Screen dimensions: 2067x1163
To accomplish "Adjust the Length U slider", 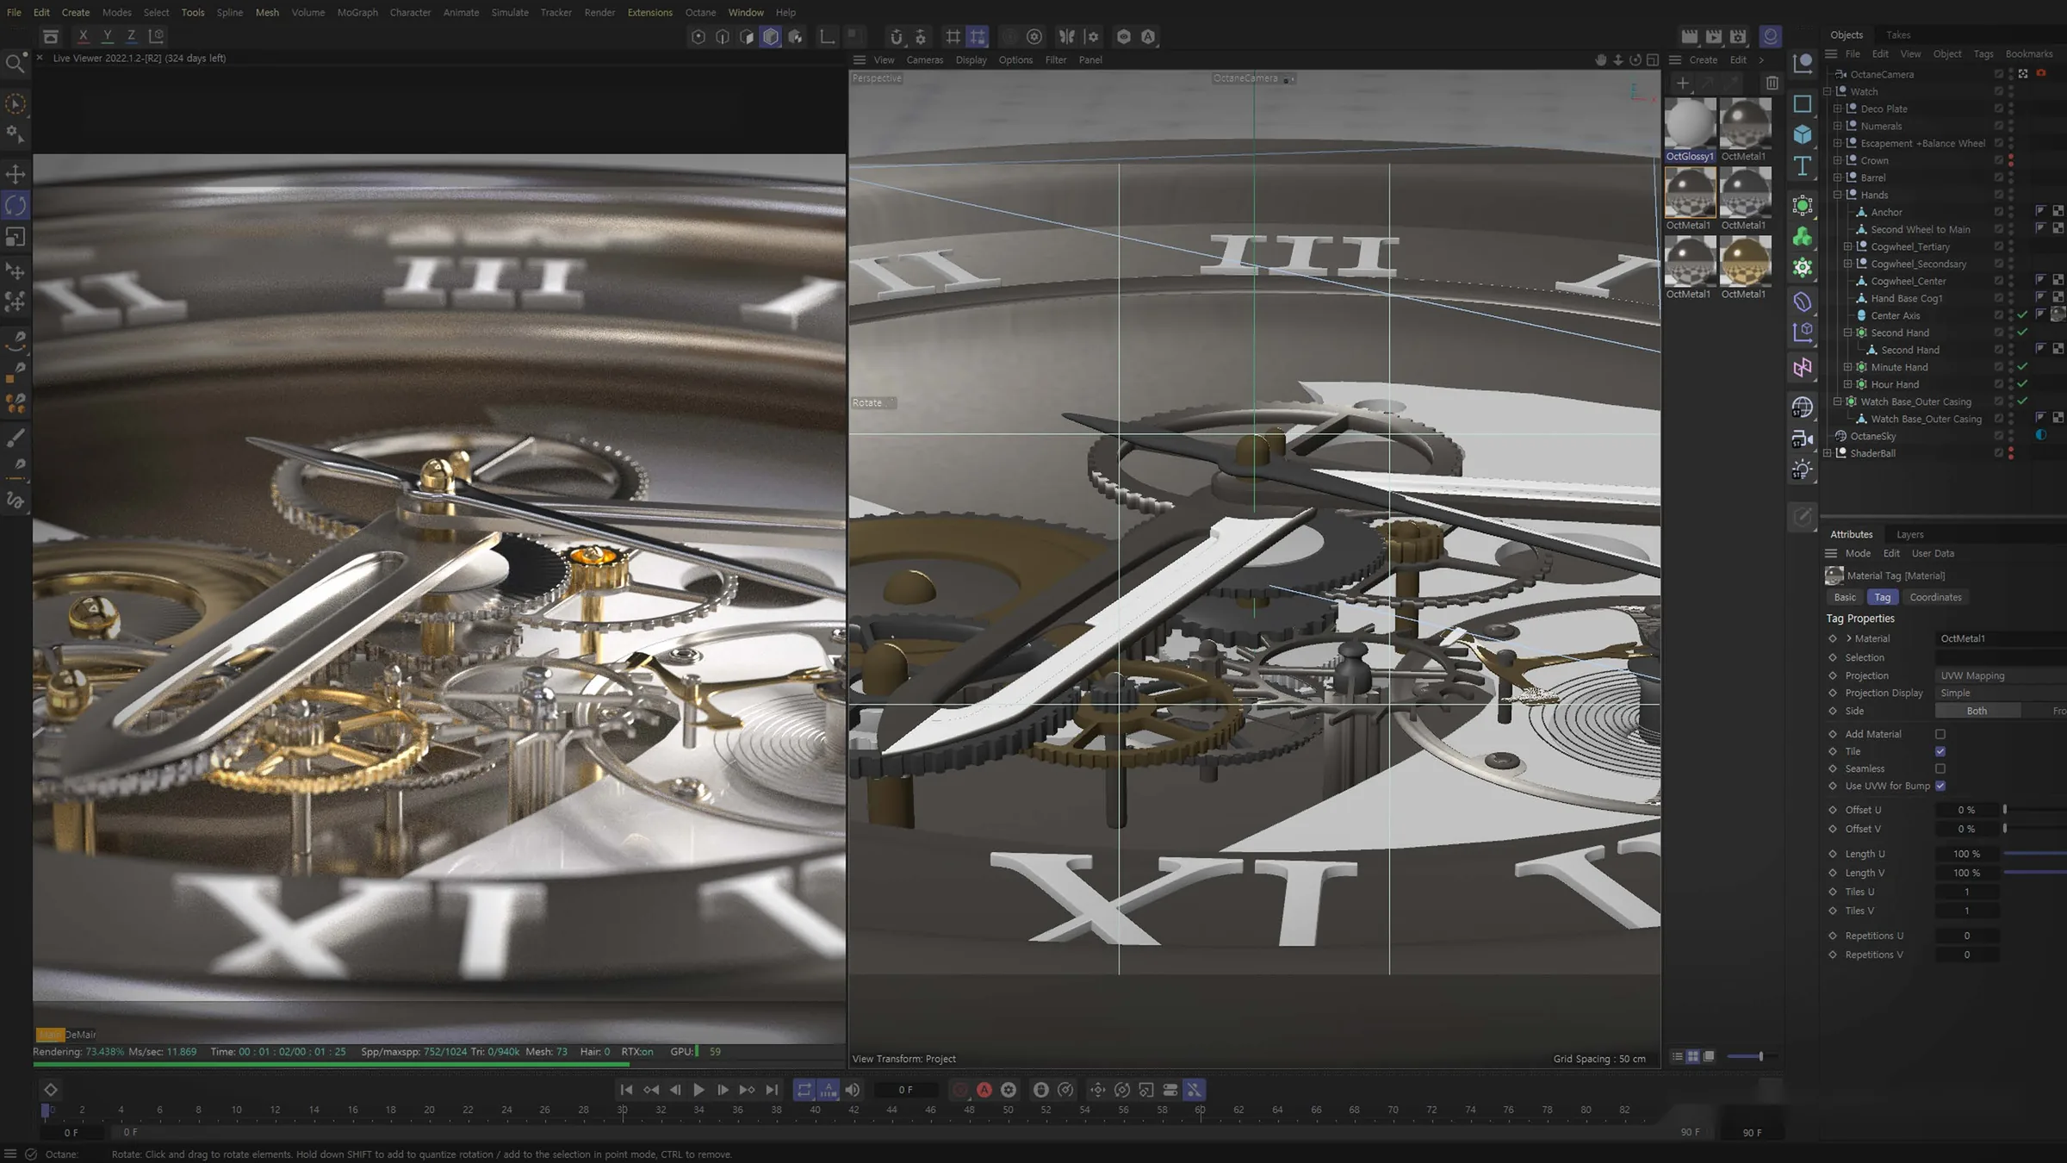I will tap(2034, 854).
